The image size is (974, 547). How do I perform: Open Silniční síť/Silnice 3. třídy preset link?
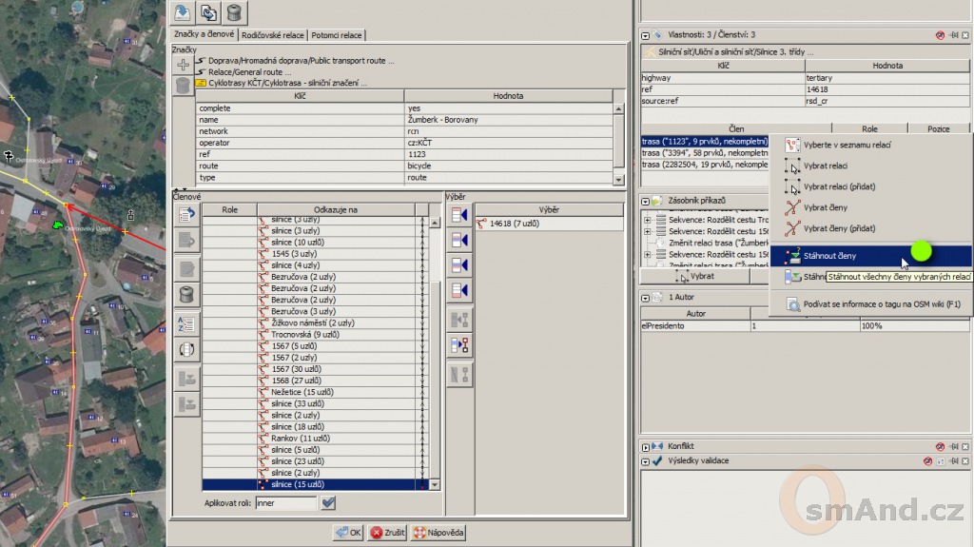pyautogui.click(x=736, y=52)
